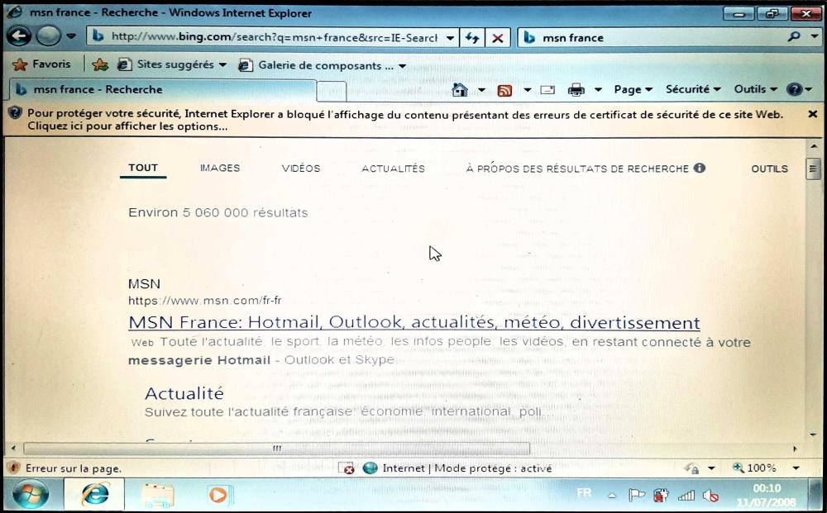Open the Favoris star button
Screen dimensions: 827x513
tap(42, 64)
